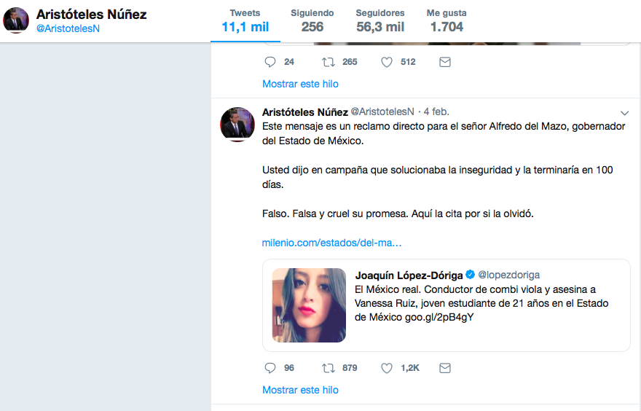Expand the upper 'Mostrar este hilo' thread
Screen dimensions: 641x411
point(300,84)
